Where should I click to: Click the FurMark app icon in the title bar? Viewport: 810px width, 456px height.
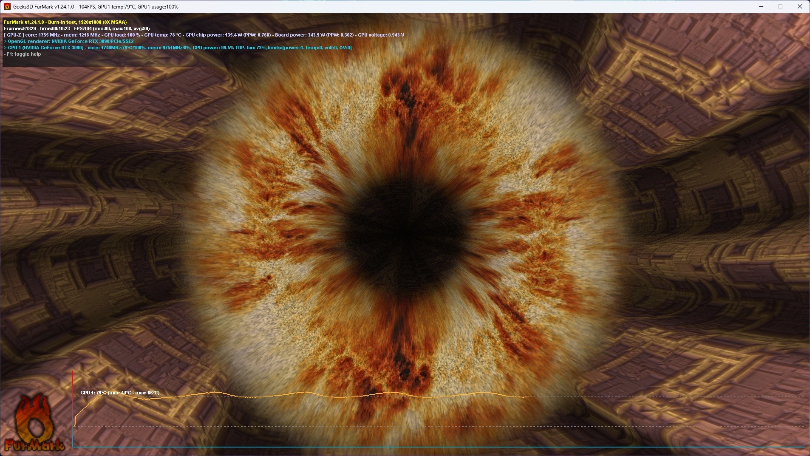coord(7,6)
